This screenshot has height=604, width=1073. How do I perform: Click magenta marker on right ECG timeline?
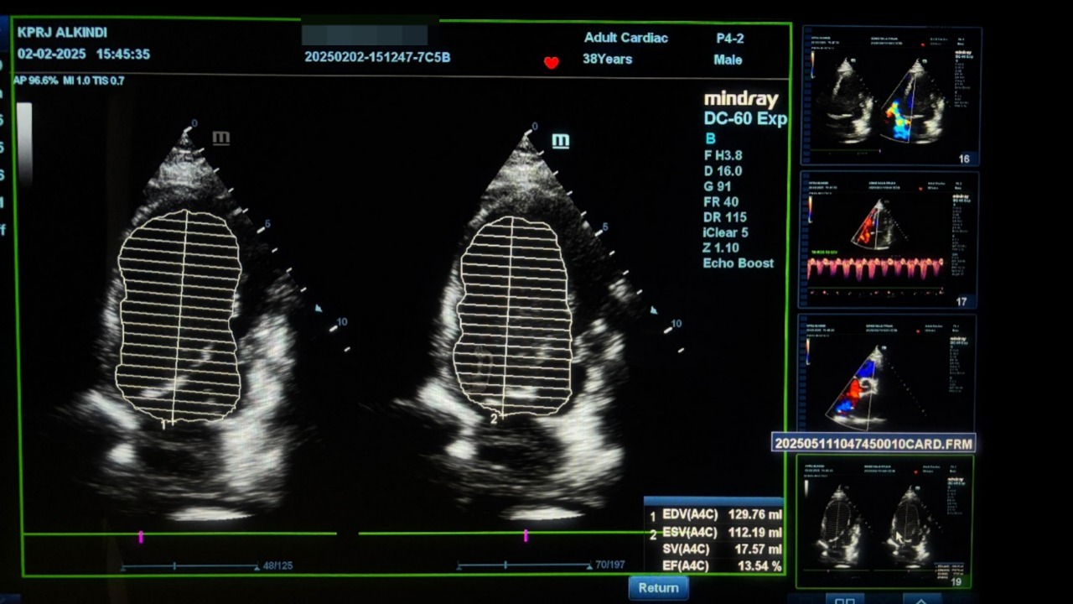[526, 535]
